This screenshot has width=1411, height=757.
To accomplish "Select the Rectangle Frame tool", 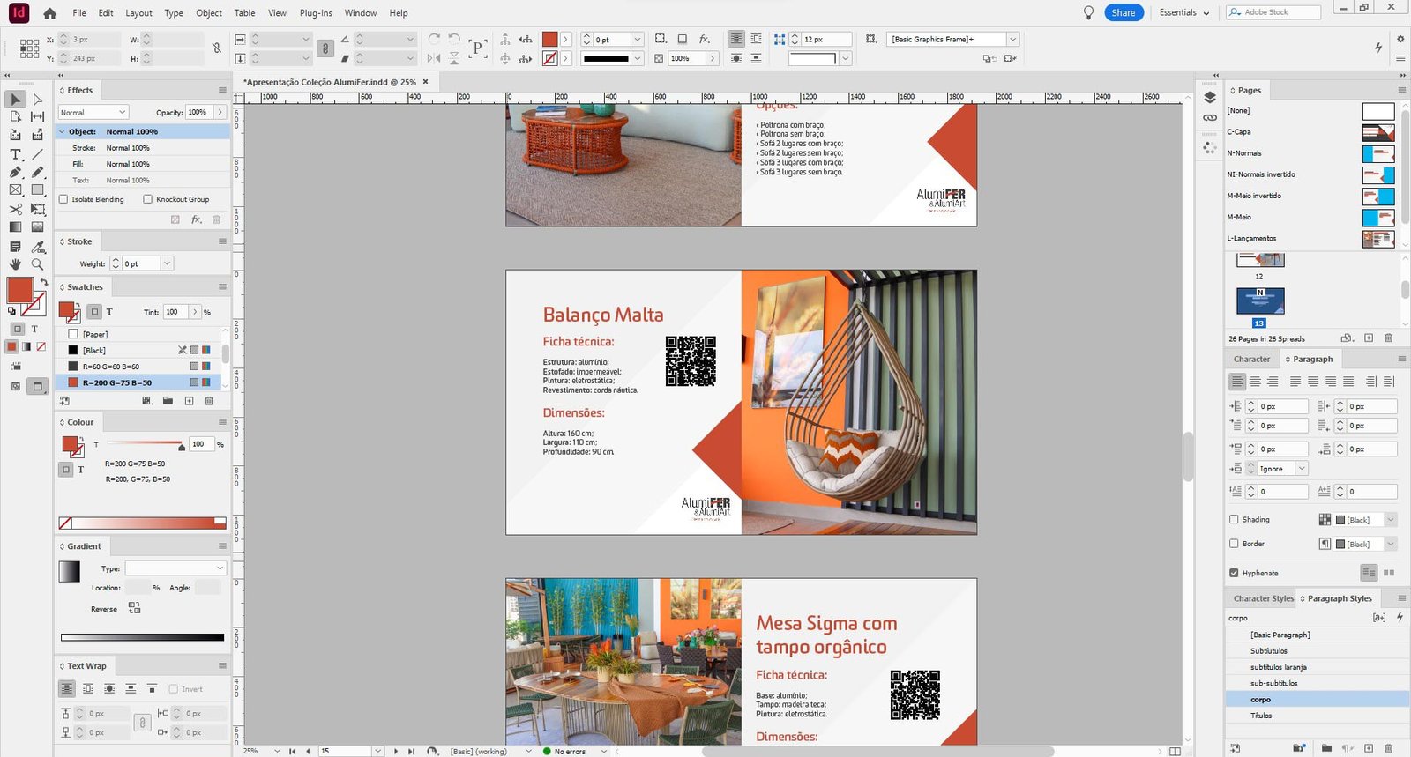I will click(16, 189).
